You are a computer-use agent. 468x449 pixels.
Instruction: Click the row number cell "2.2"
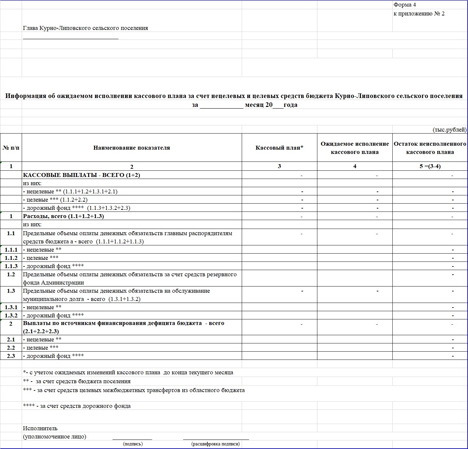[x=11, y=348]
